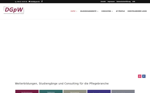Open the Datenschutzerklärung link
Screen dimensions: 150x93
click(123, 1)
